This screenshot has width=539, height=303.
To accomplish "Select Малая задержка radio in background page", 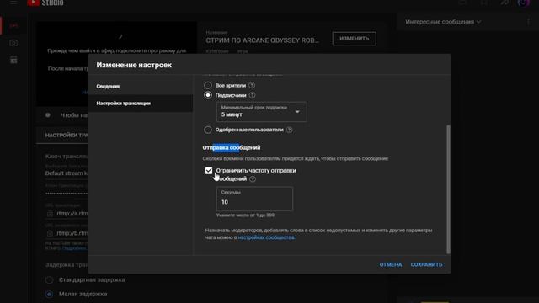I will pos(49,294).
